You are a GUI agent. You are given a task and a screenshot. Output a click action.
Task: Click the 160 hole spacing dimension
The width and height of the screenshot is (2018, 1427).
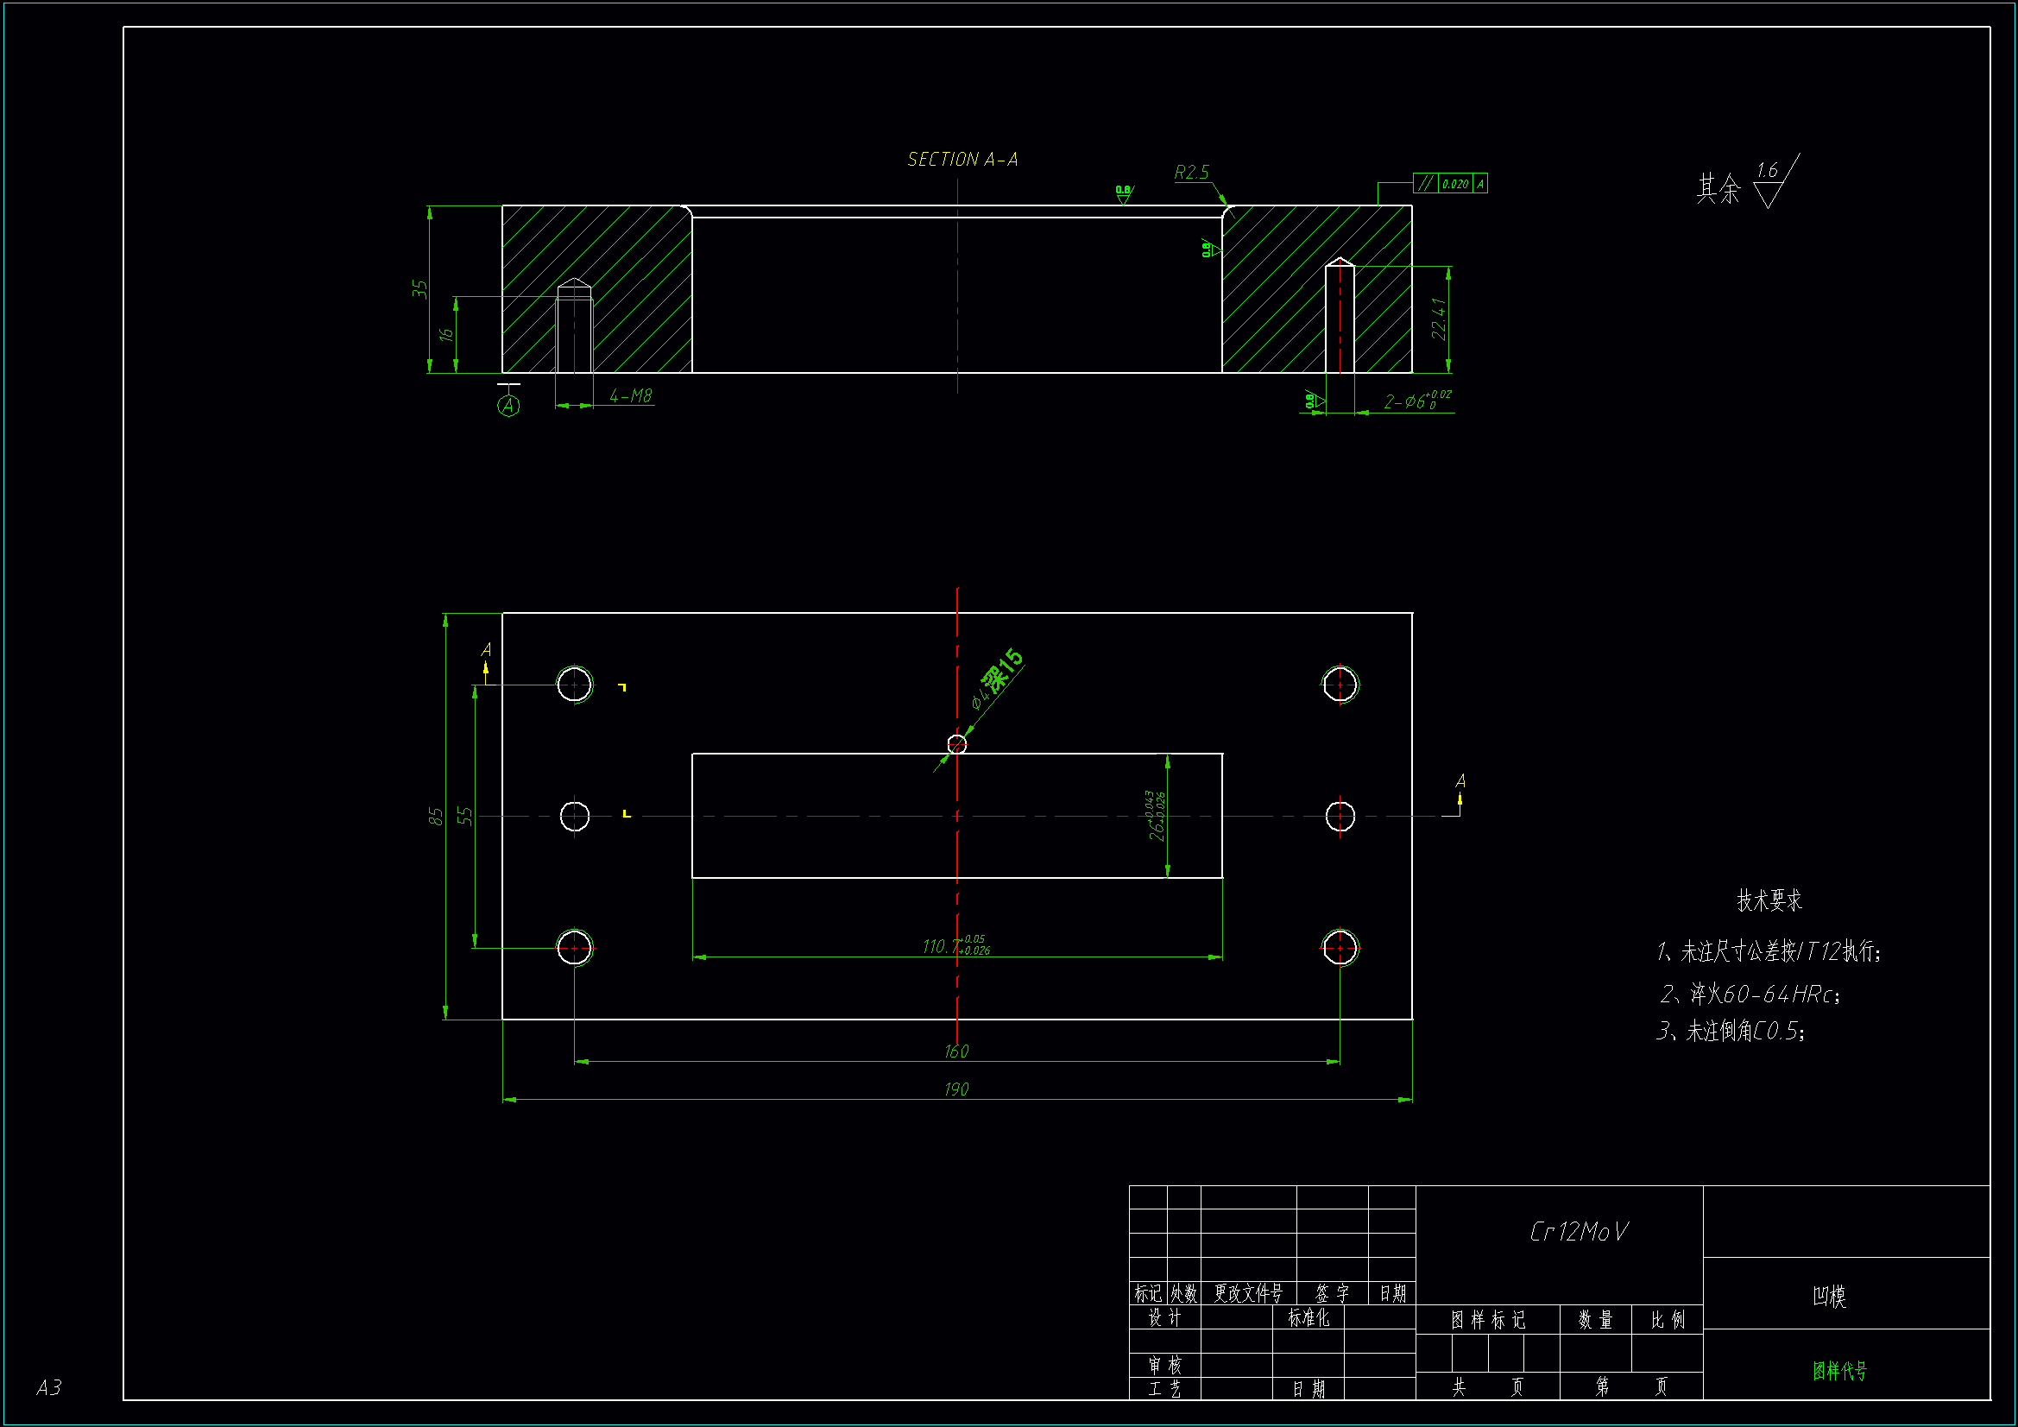[955, 1051]
